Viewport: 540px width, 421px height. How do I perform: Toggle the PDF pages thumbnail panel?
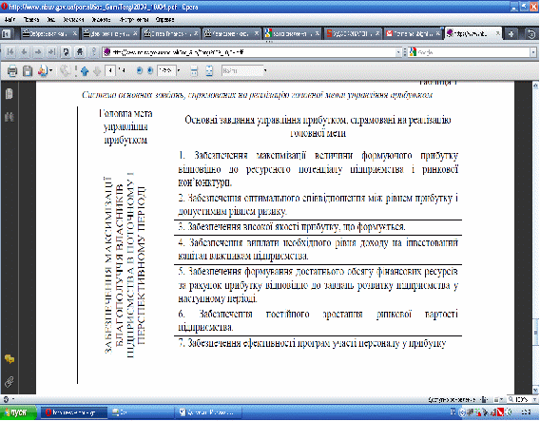coord(10,94)
